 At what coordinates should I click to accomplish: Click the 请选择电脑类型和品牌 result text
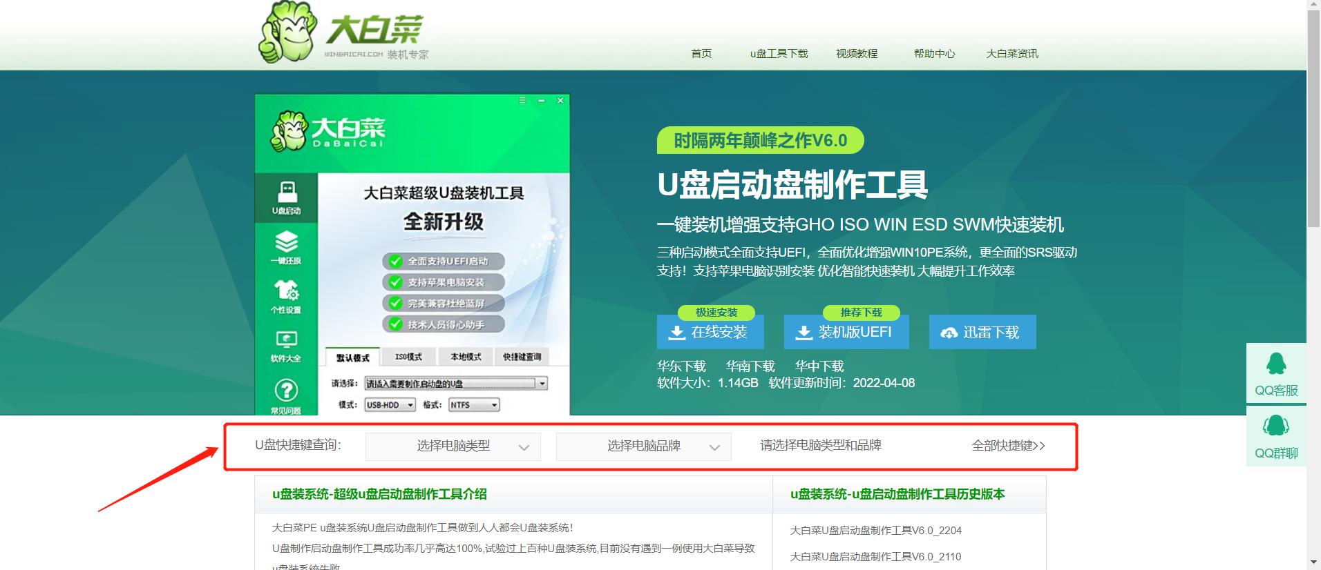pyautogui.click(x=821, y=446)
